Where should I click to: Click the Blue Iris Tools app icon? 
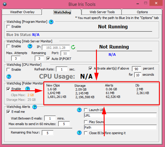click(x=5, y=4)
